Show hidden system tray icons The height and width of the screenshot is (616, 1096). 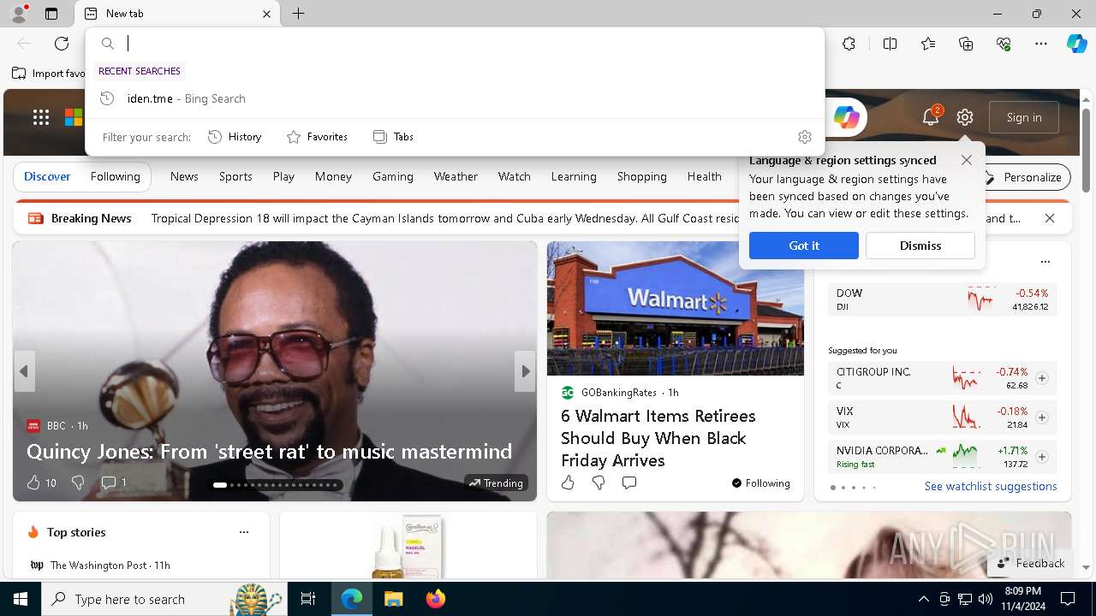(923, 599)
